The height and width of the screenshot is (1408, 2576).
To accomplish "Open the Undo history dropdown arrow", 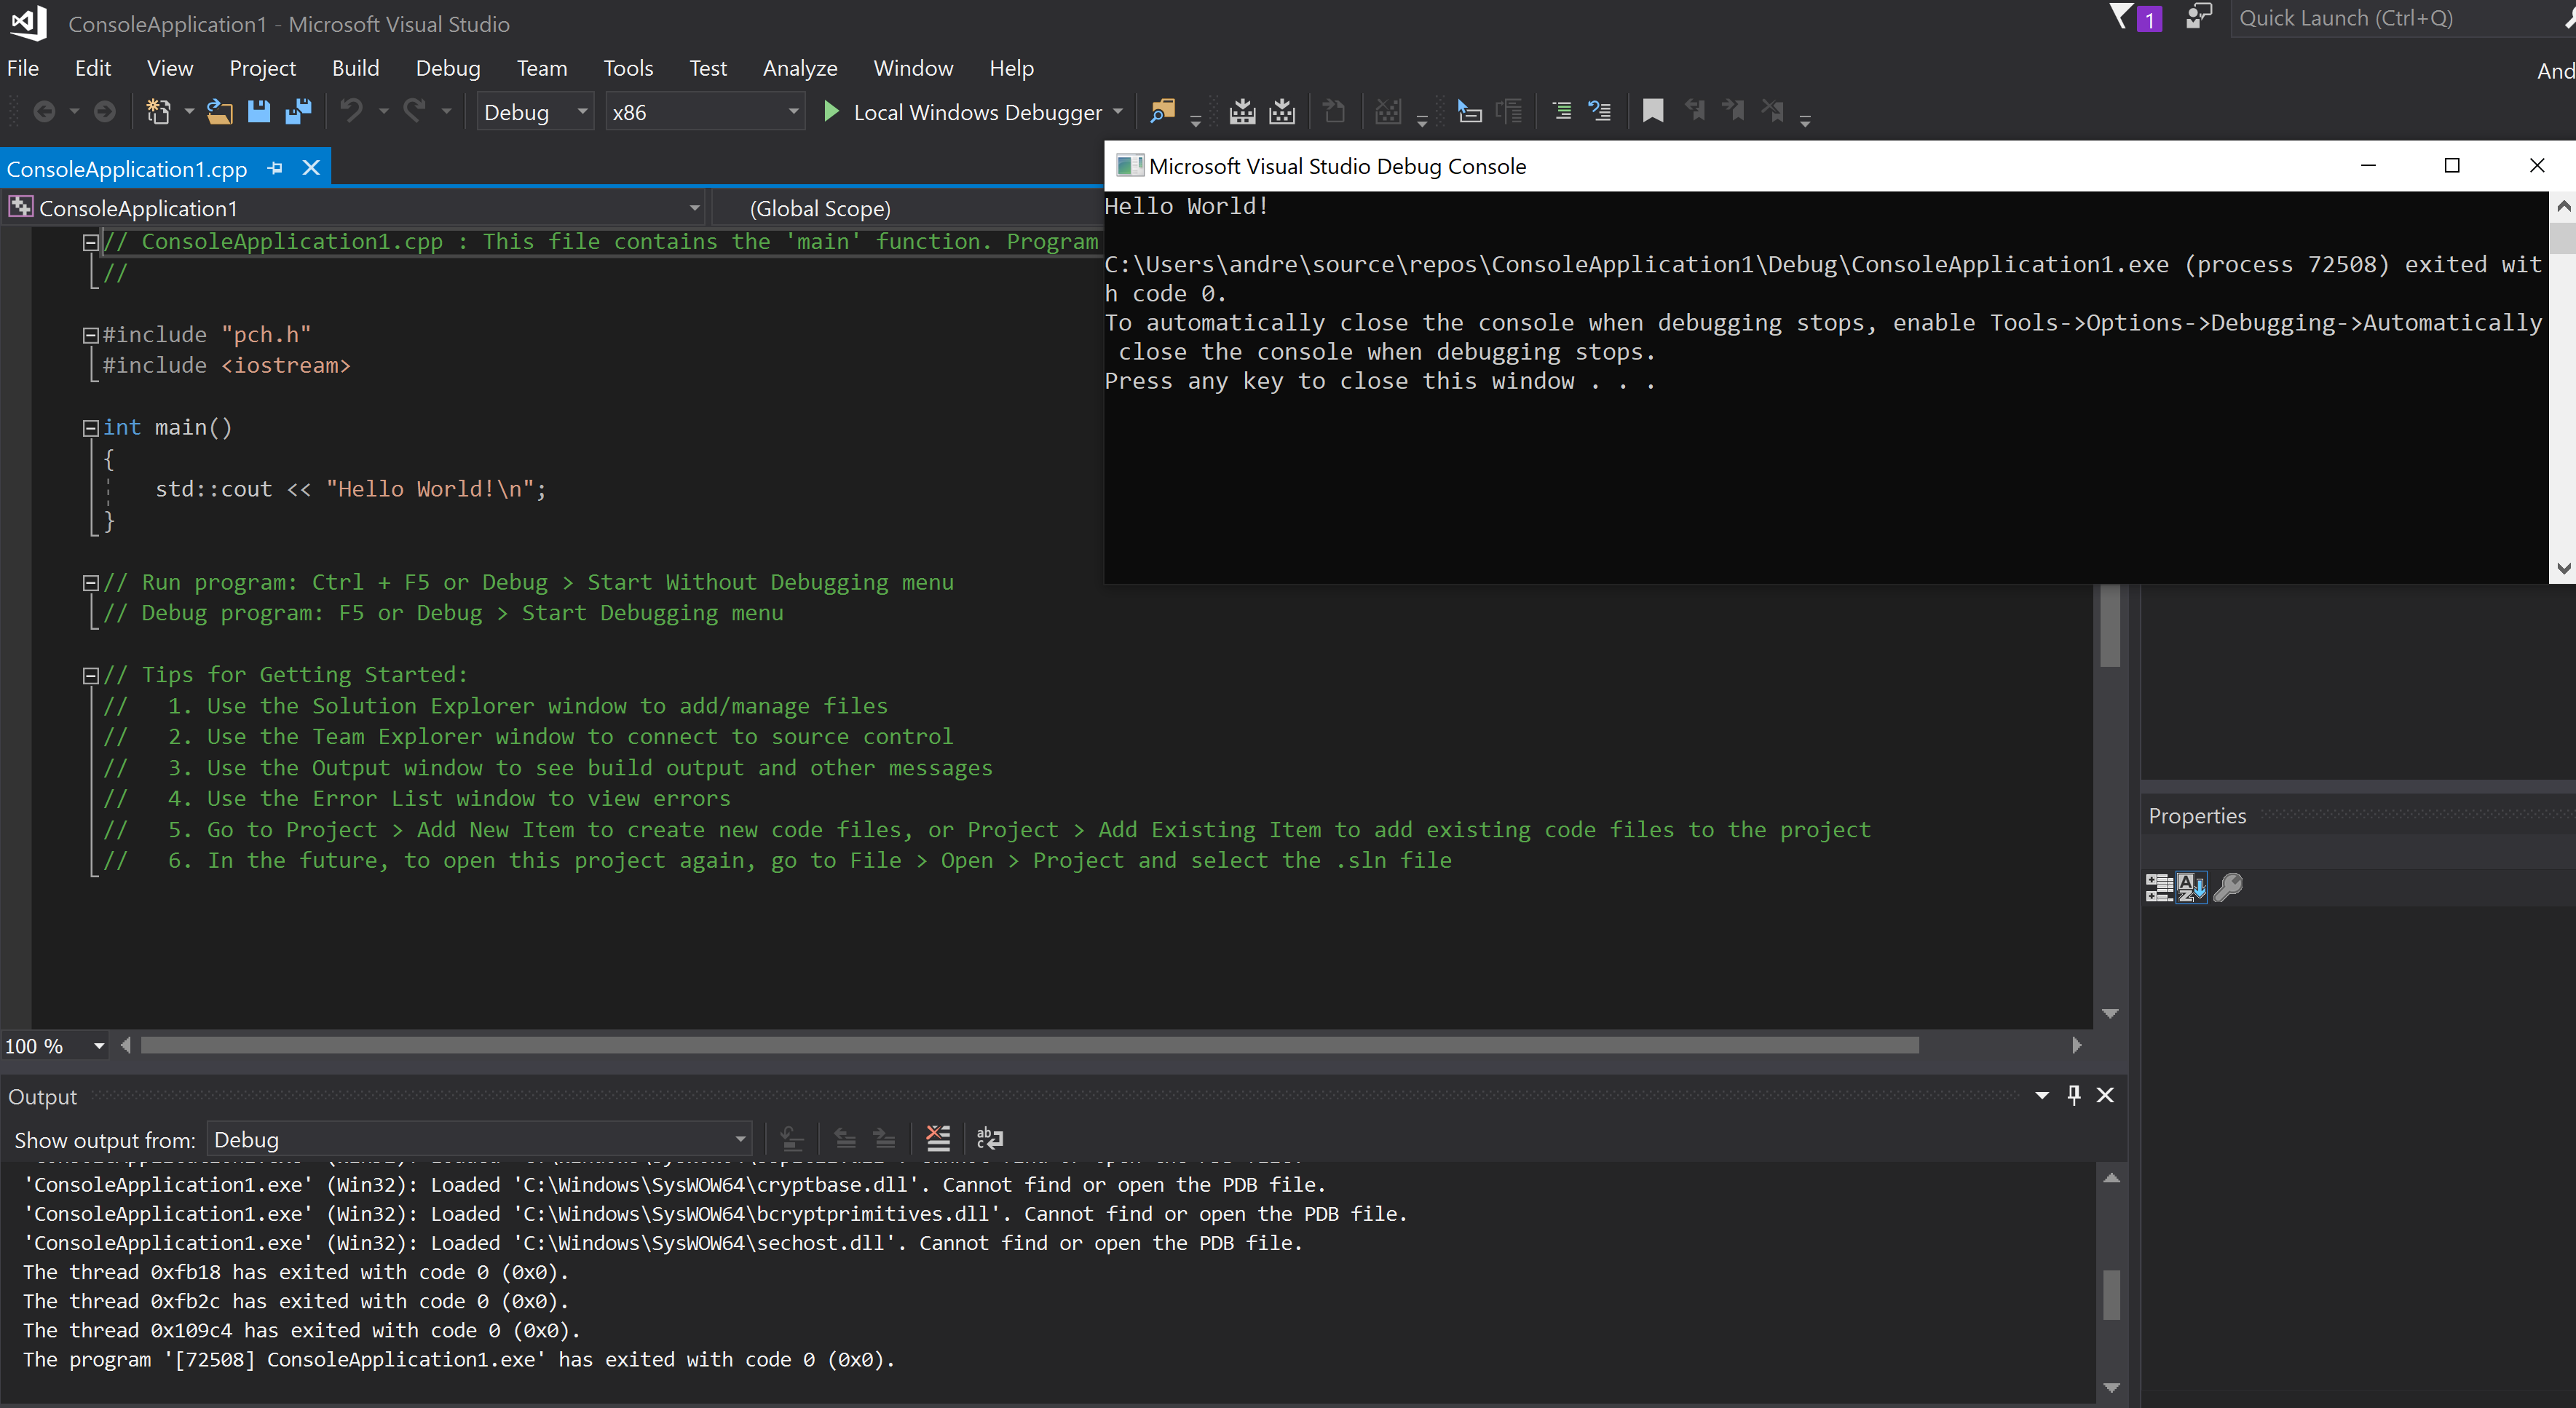I will [x=383, y=112].
